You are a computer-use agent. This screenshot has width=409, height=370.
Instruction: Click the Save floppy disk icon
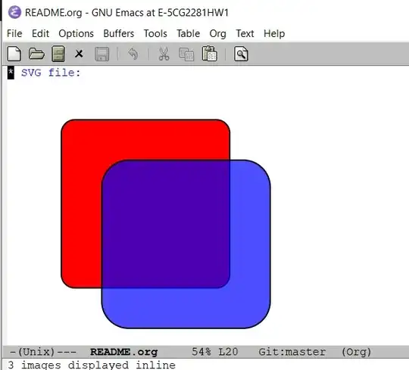coord(101,54)
